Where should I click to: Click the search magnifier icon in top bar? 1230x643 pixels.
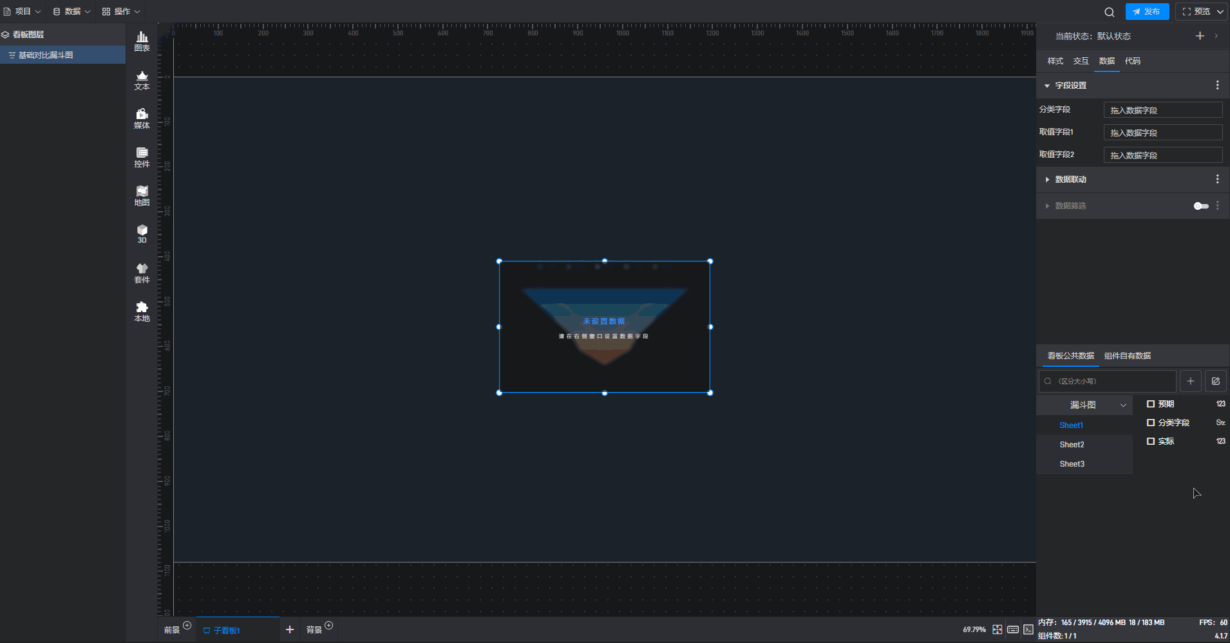[x=1109, y=12]
